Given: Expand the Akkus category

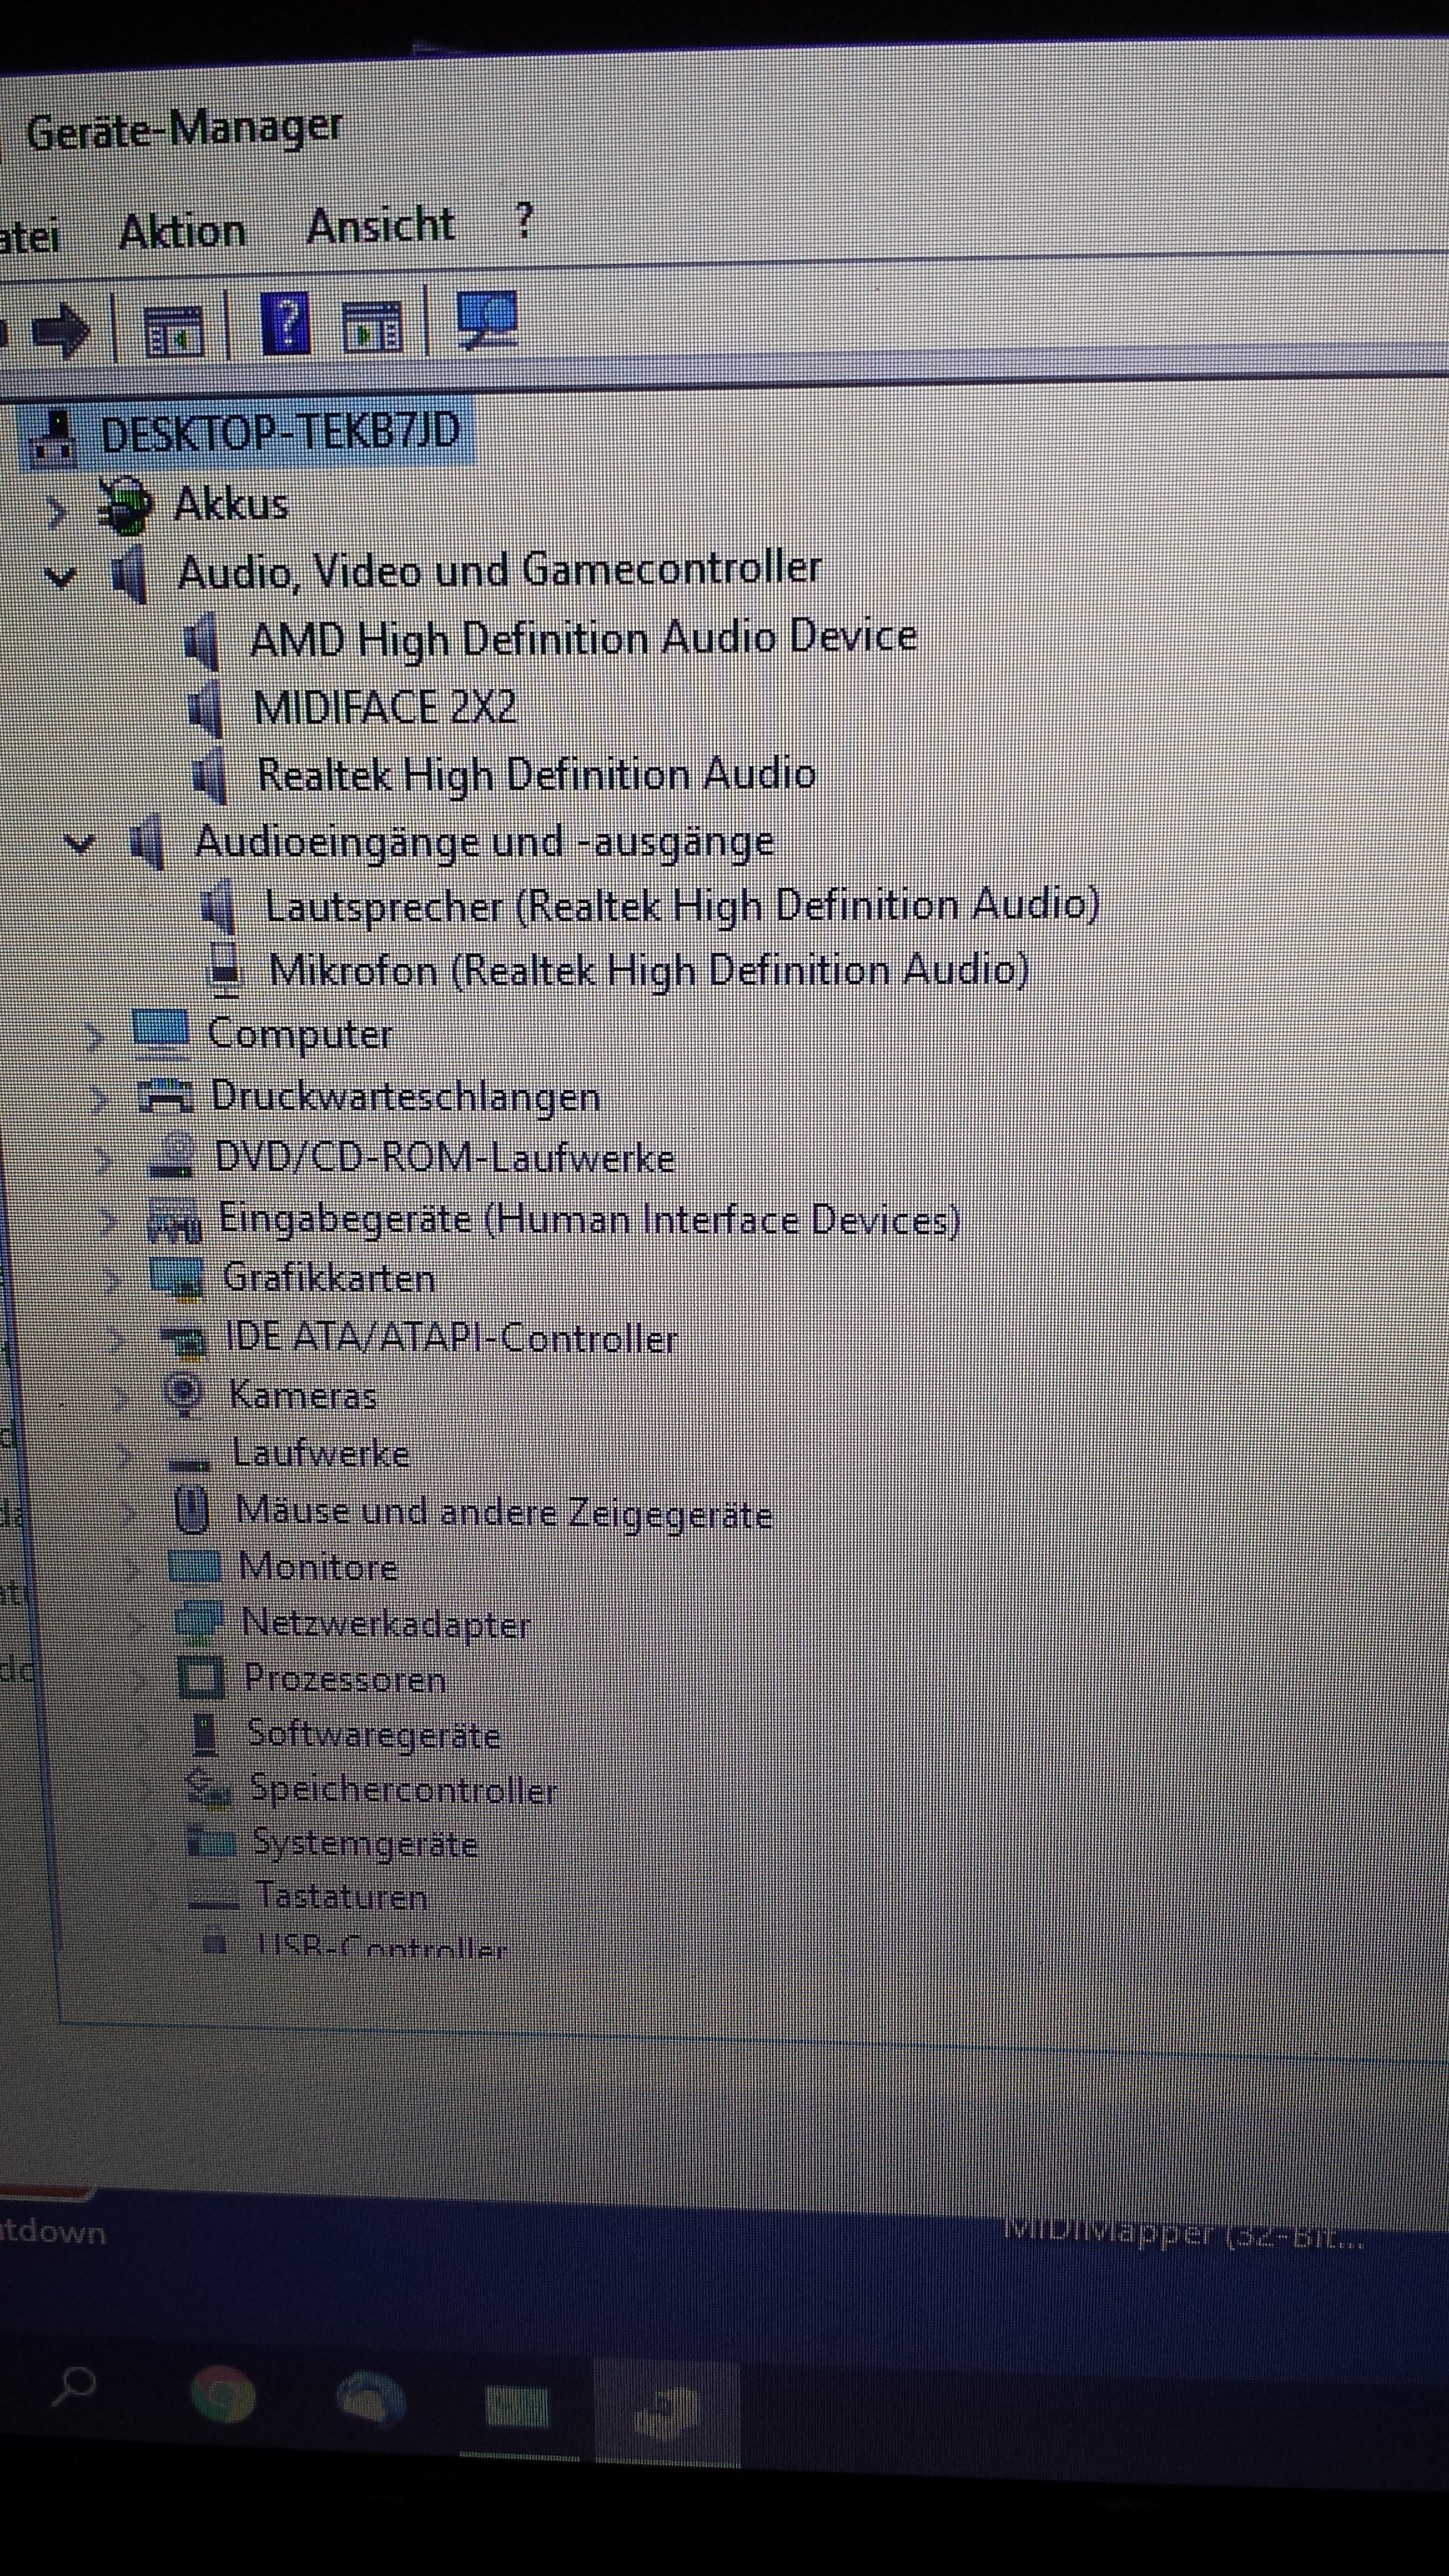Looking at the screenshot, I should pos(56,512).
